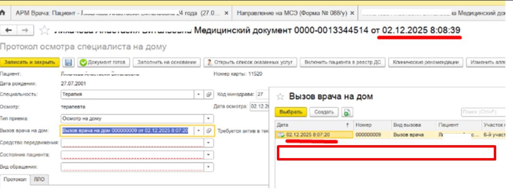
Task: Click the floppy disk save icon
Action: [69, 62]
